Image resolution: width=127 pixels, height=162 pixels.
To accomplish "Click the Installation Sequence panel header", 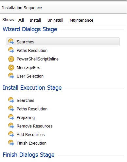I will click(63, 8).
